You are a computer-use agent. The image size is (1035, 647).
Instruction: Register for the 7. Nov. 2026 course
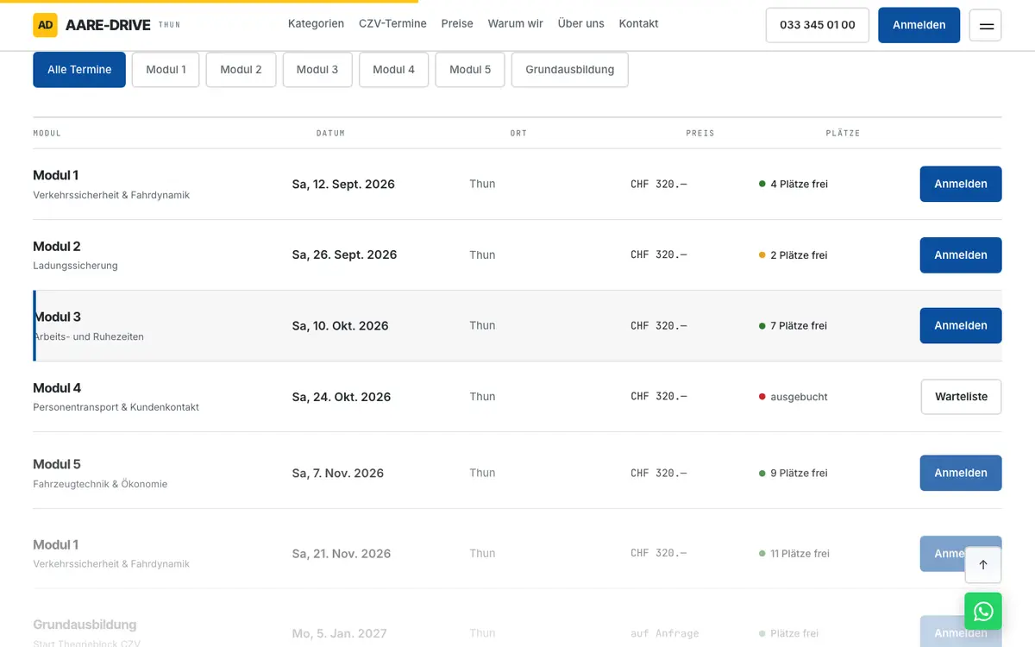tap(961, 473)
